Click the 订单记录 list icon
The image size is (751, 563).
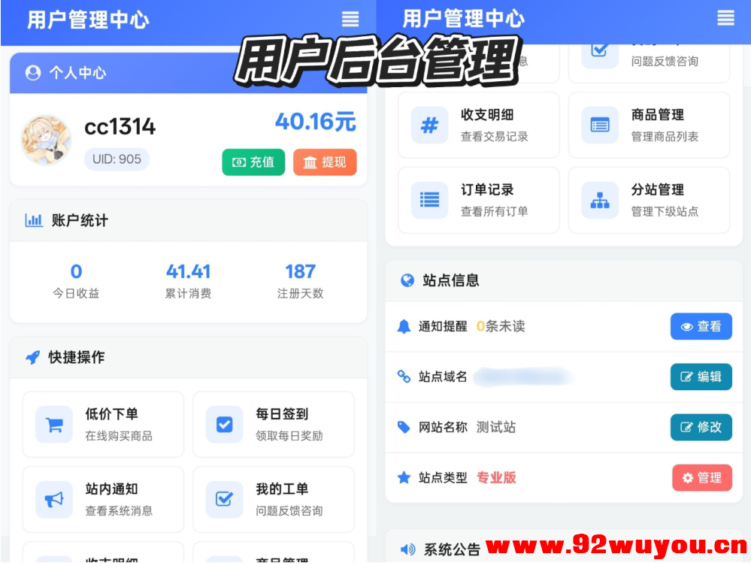428,200
